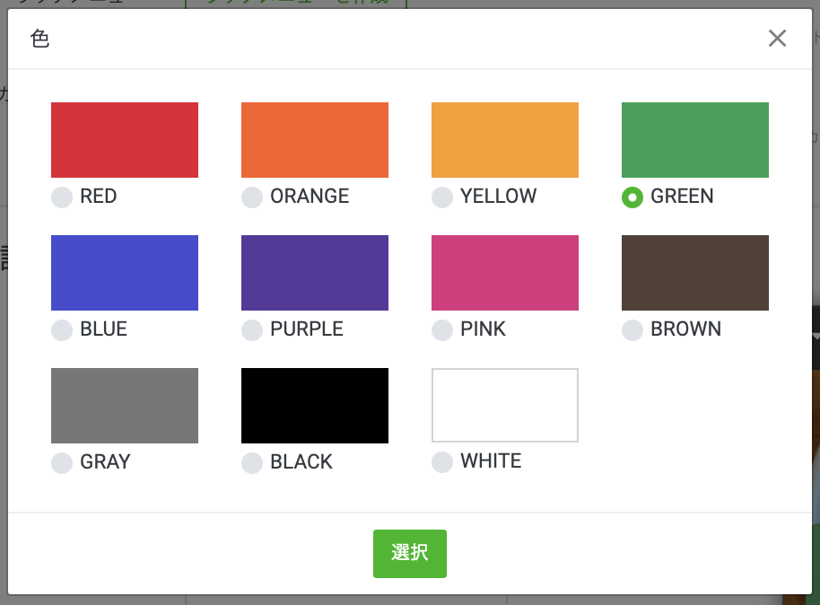820x605 pixels.
Task: Pick the YELLOW radio button
Action: pyautogui.click(x=442, y=197)
